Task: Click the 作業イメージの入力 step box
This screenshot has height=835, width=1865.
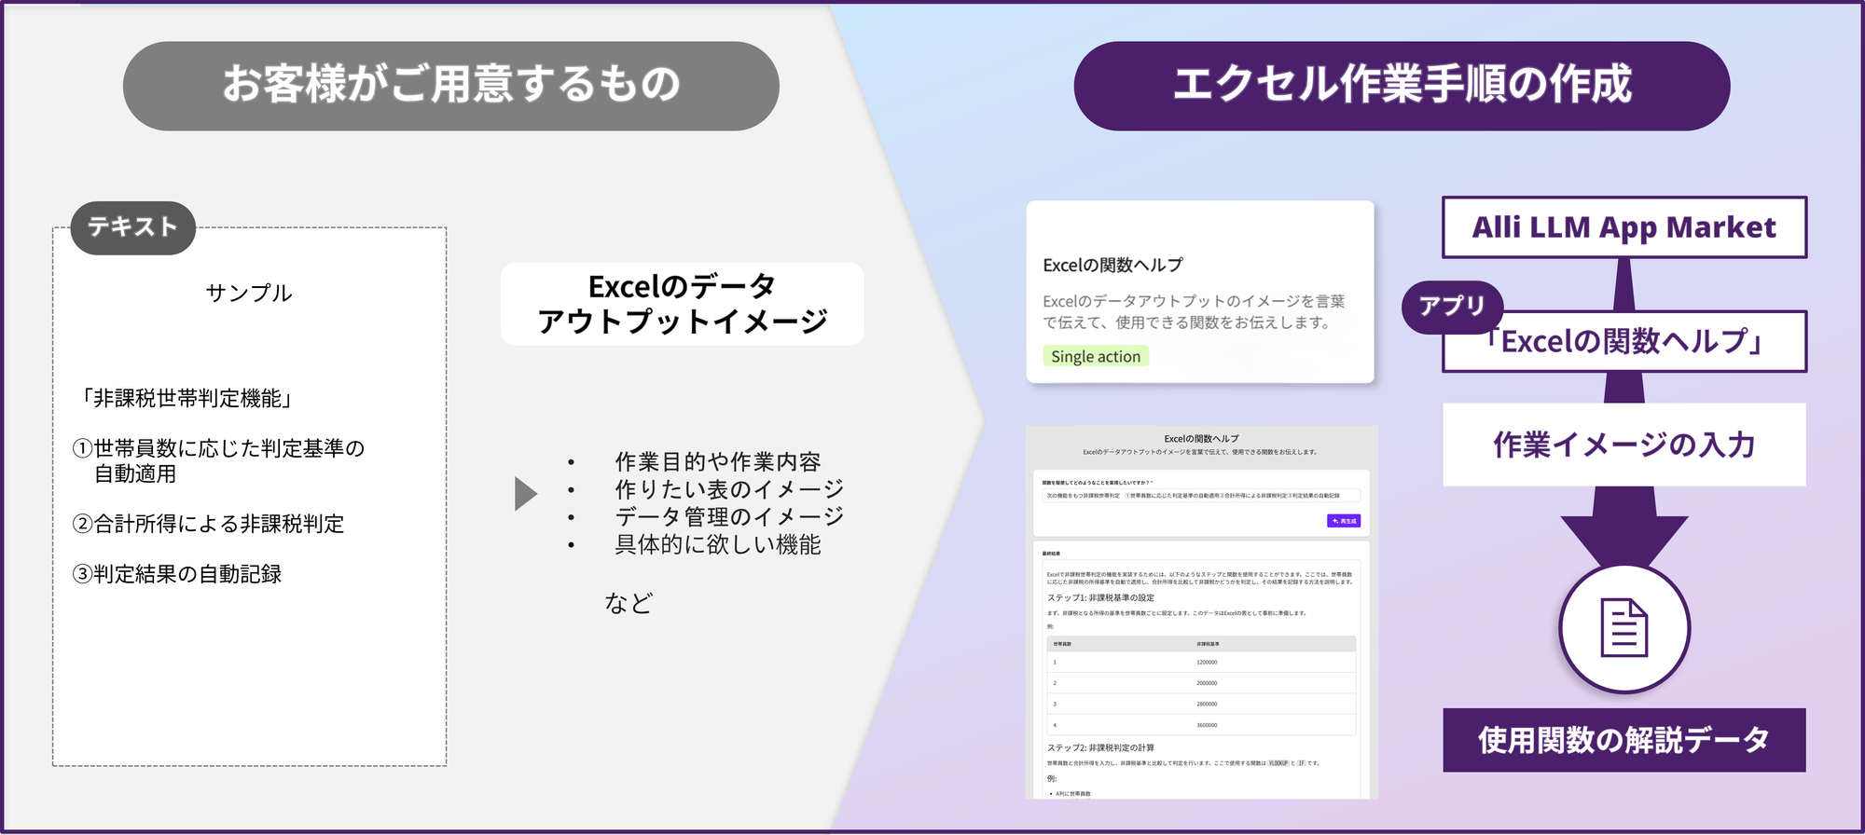Action: coord(1624,445)
